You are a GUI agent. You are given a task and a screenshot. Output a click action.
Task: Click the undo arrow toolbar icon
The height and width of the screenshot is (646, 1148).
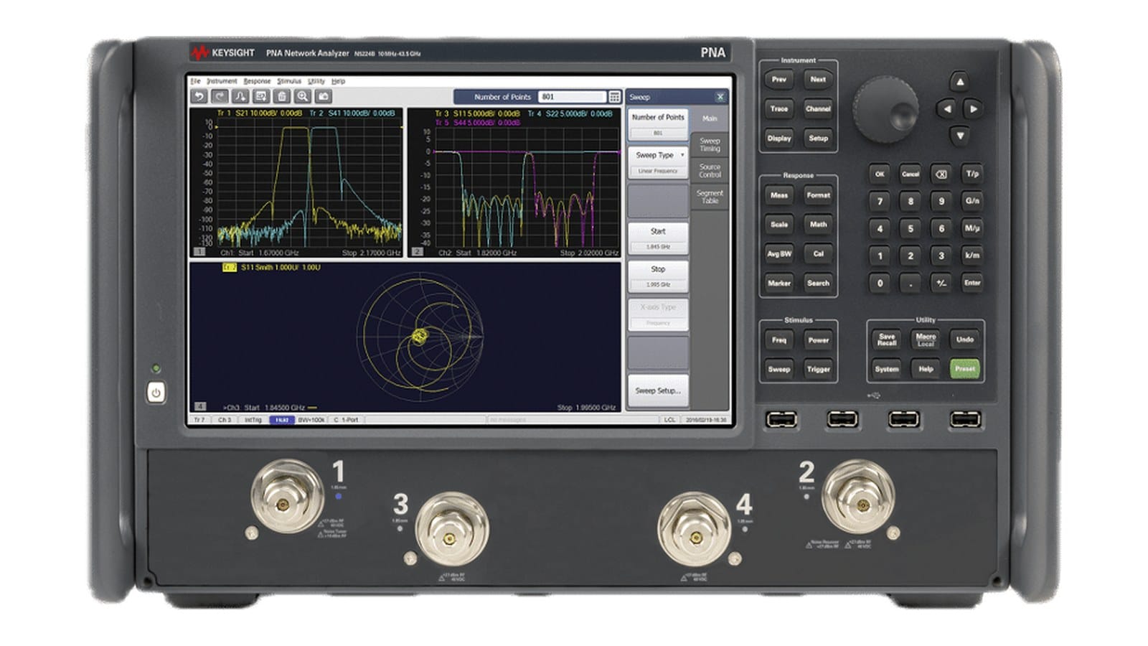coord(199,96)
